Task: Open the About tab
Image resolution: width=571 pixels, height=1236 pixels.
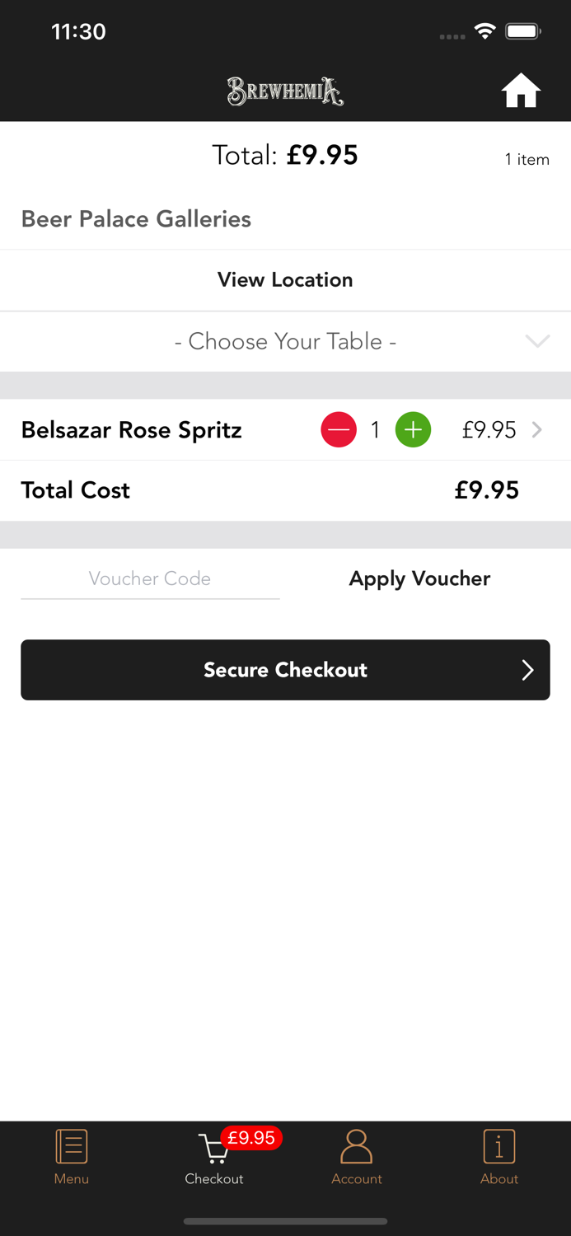Action: (499, 1157)
